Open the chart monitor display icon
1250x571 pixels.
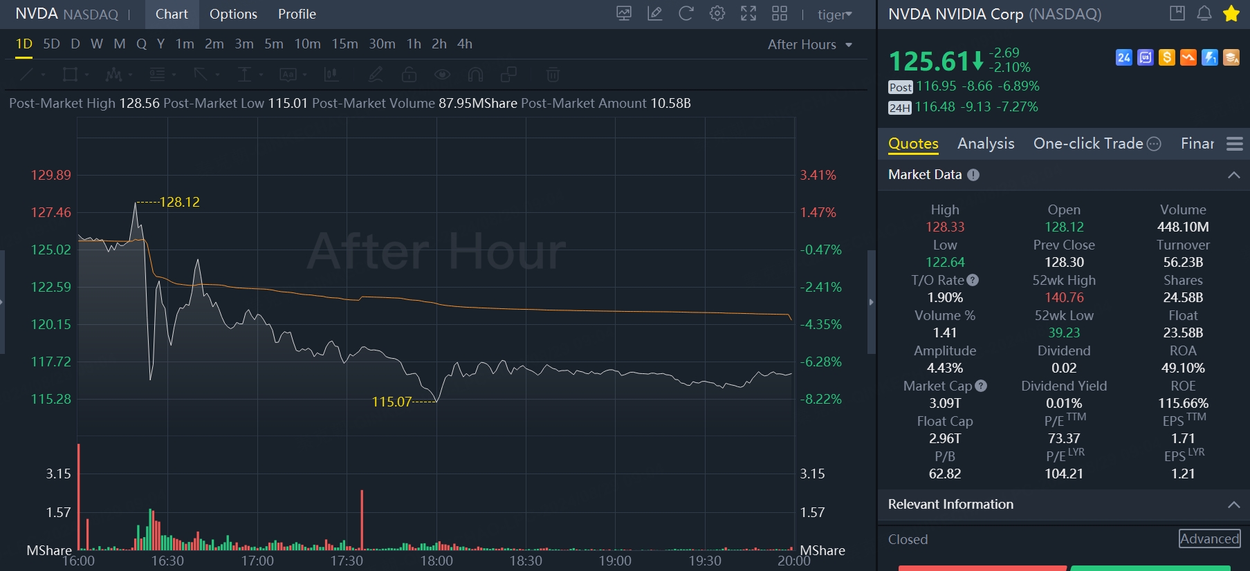point(624,14)
